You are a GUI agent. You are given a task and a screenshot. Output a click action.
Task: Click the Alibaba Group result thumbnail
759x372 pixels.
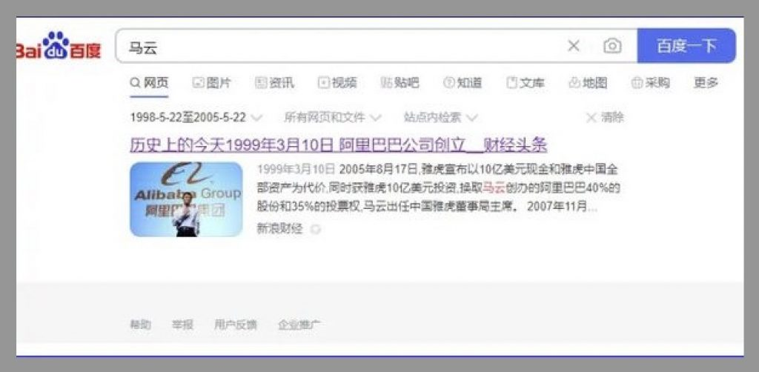(186, 199)
